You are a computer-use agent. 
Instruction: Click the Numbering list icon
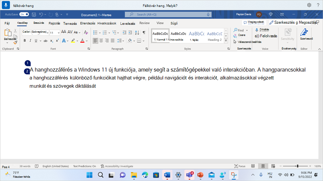tap(105, 32)
